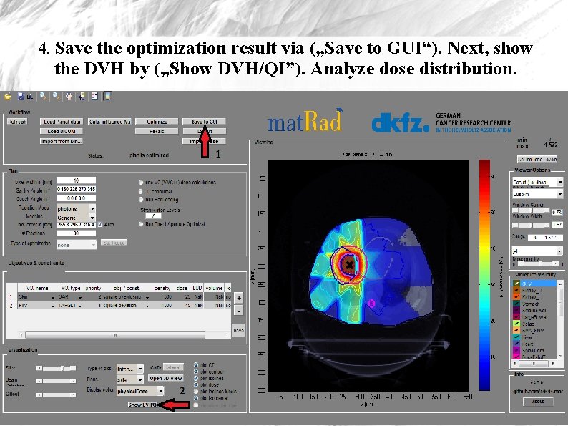Toggle Kidney_R structure visibility checkbox
568x426 pixels.
(516, 291)
